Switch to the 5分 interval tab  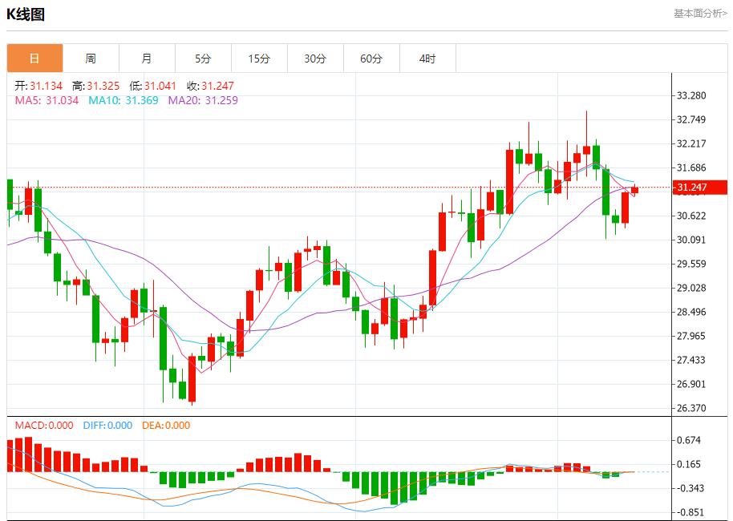click(203, 59)
